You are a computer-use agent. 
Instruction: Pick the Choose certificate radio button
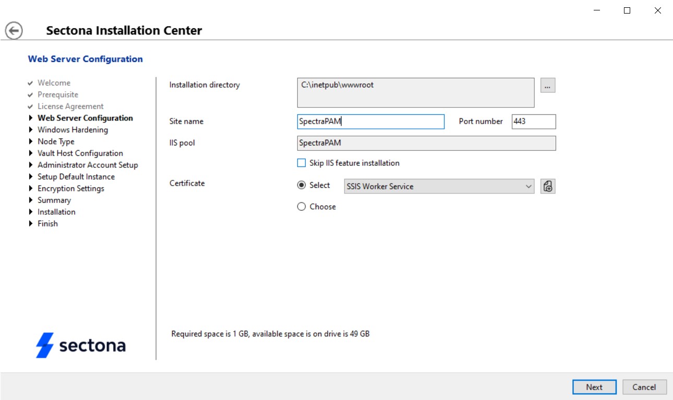302,207
